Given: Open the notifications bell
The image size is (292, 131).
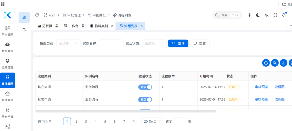Looking at the screenshot, I should 284,15.
